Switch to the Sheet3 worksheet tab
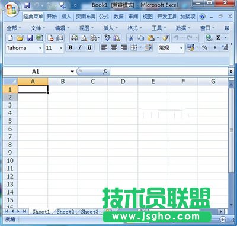237x226 pixels. (89, 212)
